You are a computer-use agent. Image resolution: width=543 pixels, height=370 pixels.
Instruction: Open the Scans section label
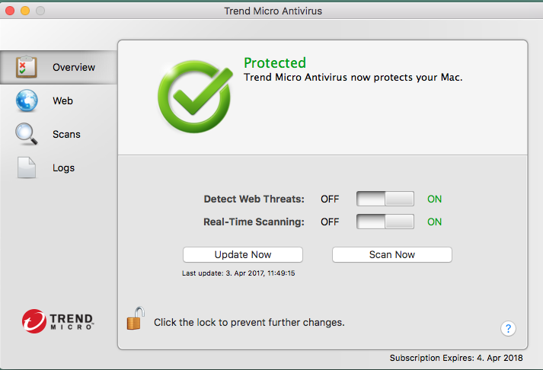pyautogui.click(x=66, y=134)
